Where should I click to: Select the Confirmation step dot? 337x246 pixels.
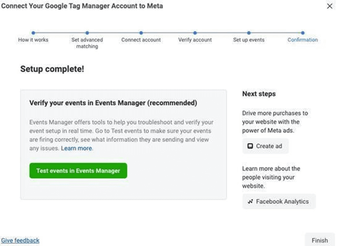303,33
